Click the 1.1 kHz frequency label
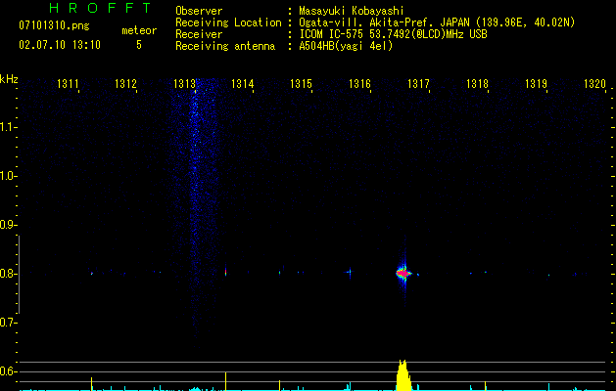Screen dimensions: 616x391 [x=8, y=127]
